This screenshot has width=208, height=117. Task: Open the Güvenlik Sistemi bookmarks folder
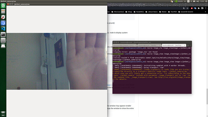pyautogui.click(x=186, y=12)
